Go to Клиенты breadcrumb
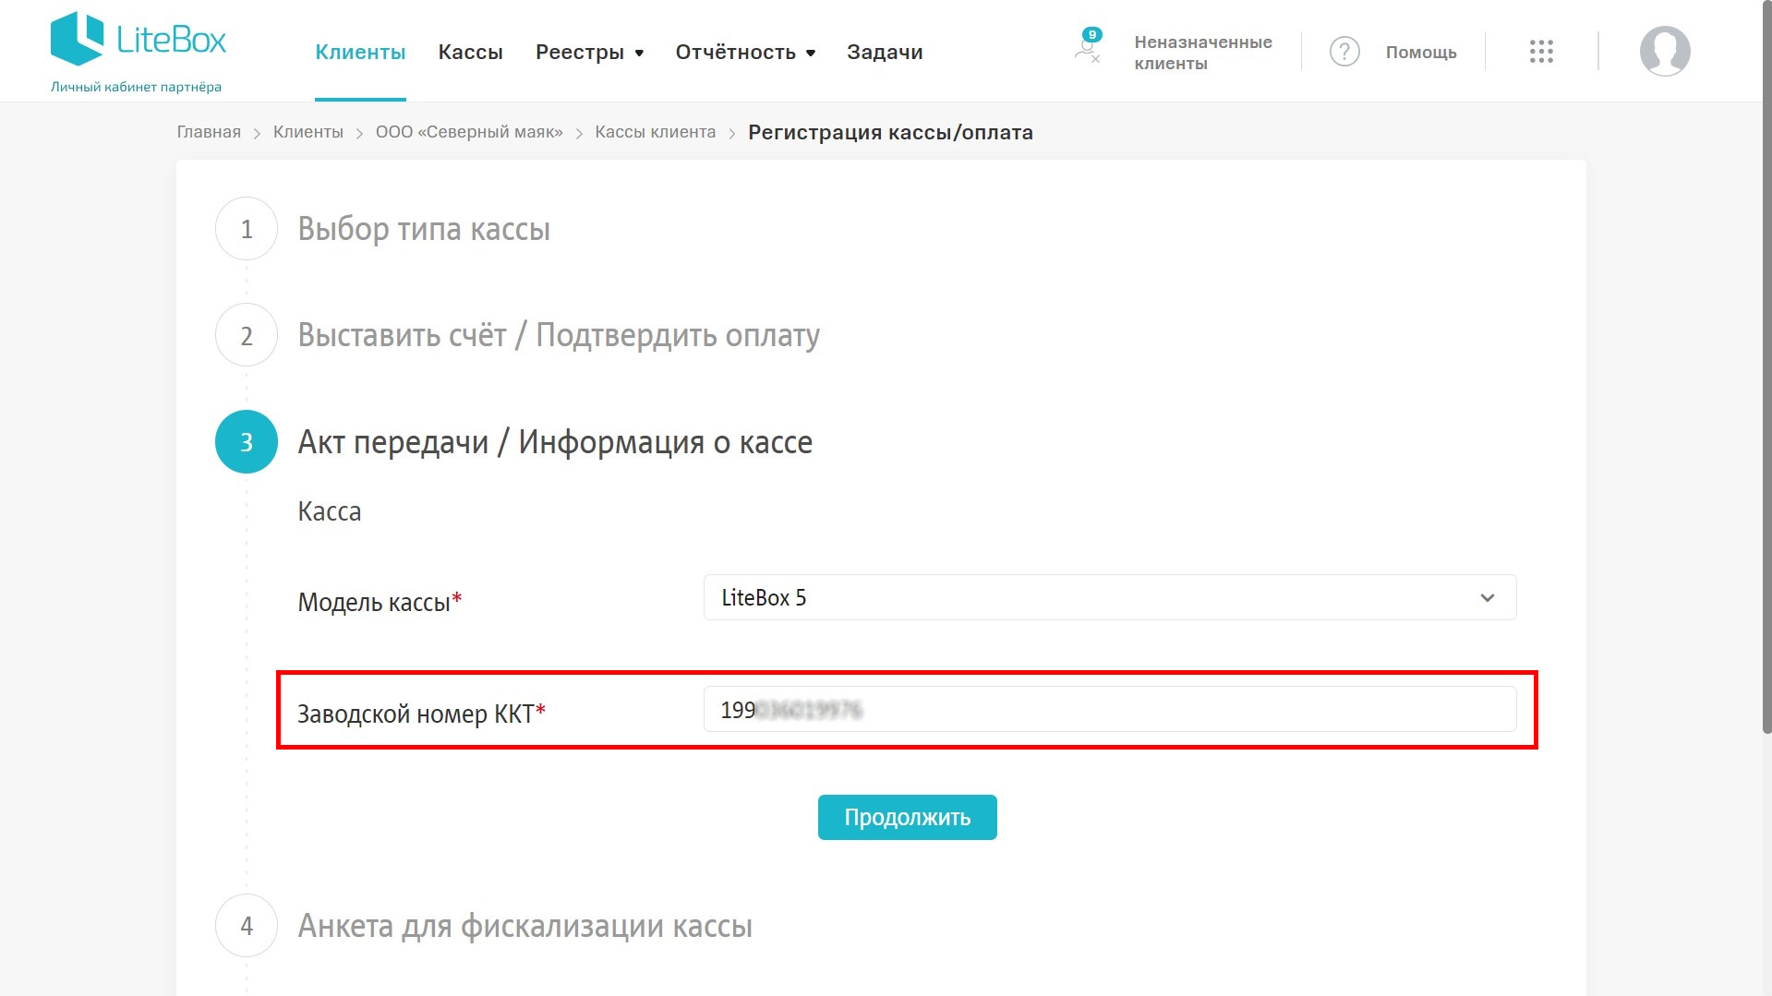 click(308, 132)
